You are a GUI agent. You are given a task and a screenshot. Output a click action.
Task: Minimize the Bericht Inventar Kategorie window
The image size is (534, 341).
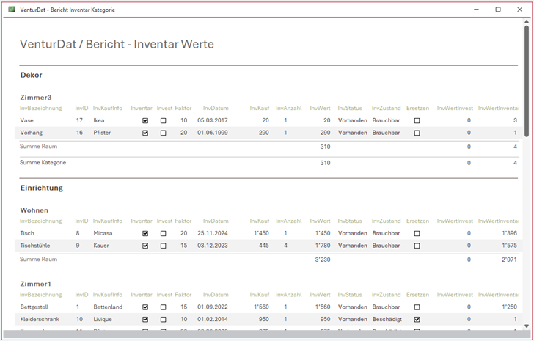click(477, 10)
